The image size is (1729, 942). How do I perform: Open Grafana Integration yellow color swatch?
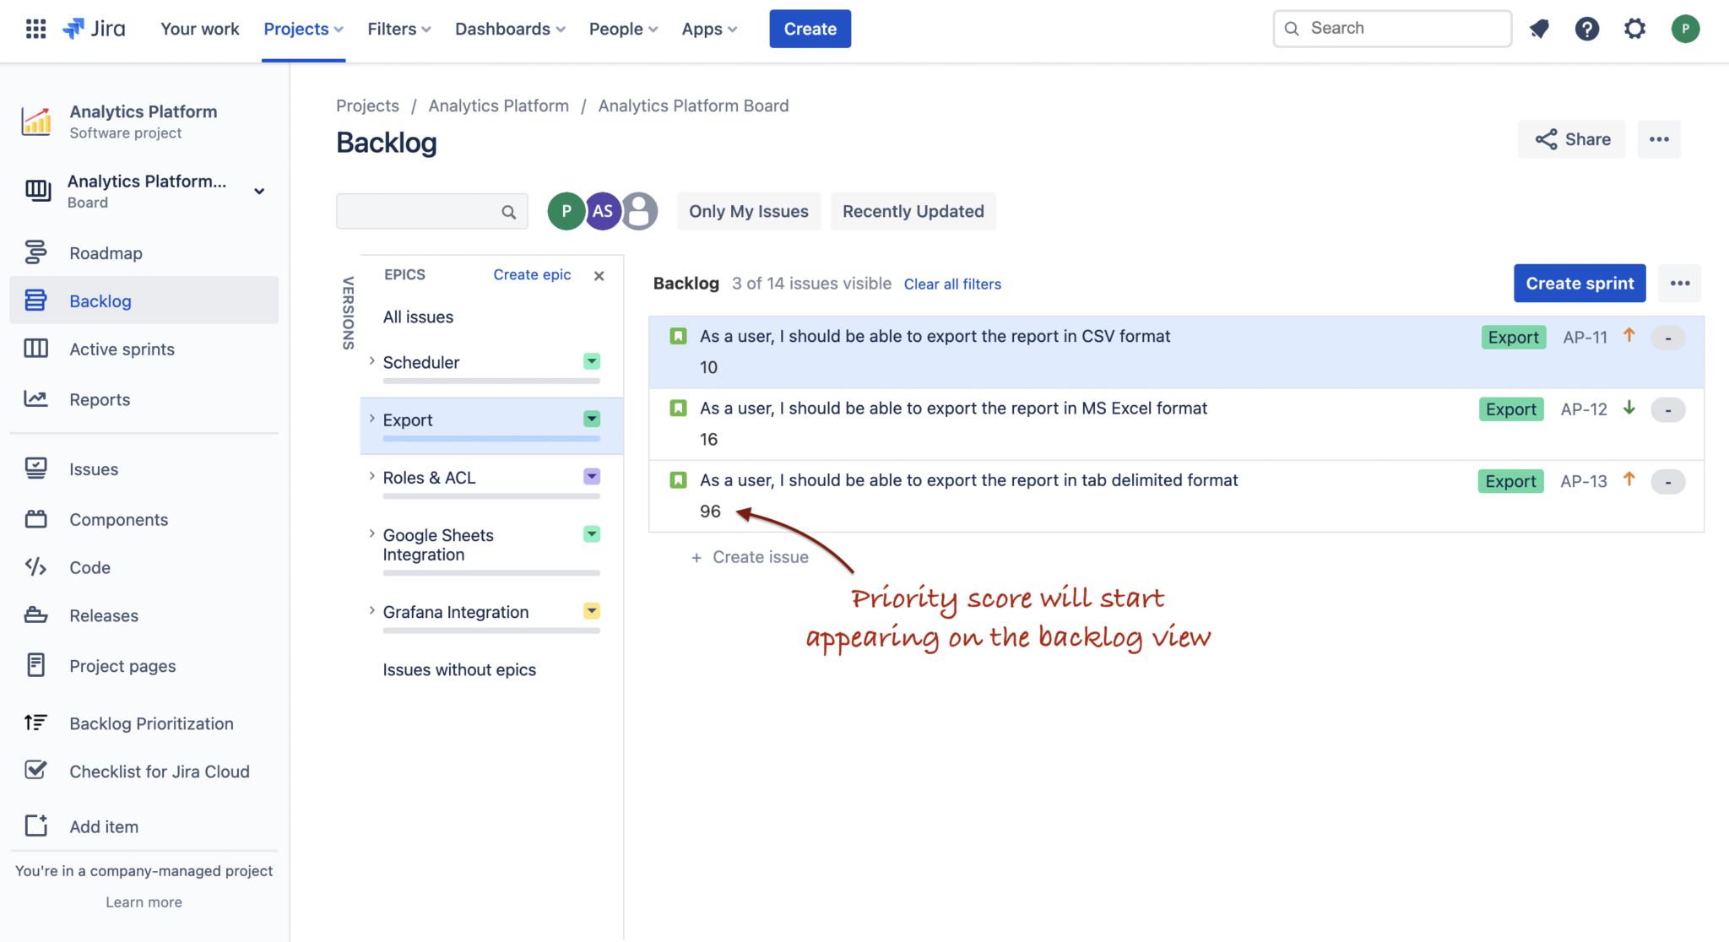point(592,611)
